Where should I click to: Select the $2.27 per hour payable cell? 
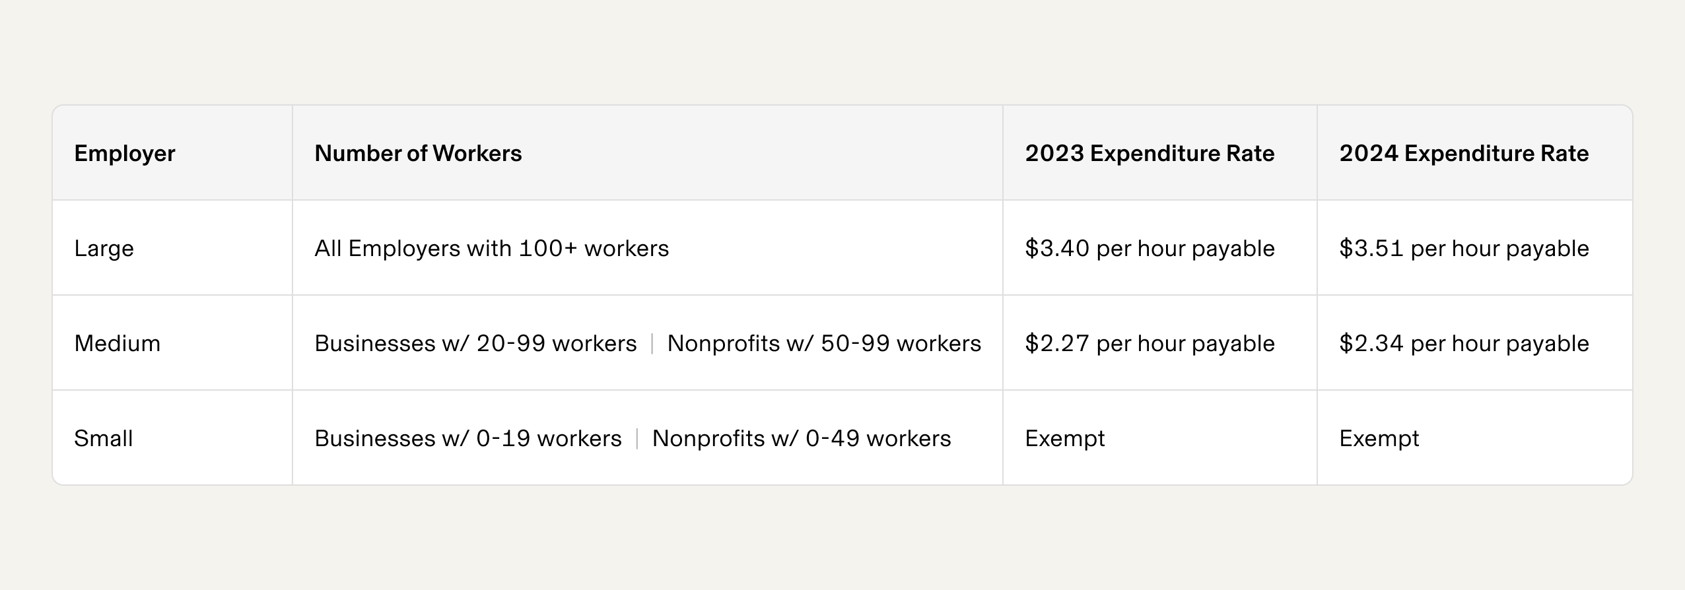coord(1150,344)
